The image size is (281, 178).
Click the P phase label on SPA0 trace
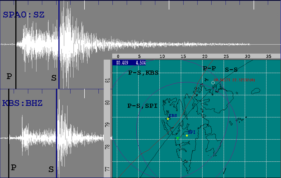[9, 76]
